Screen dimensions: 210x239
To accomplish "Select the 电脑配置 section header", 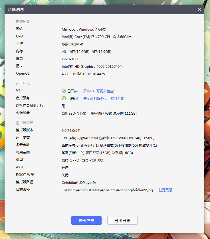I will tap(23, 22).
